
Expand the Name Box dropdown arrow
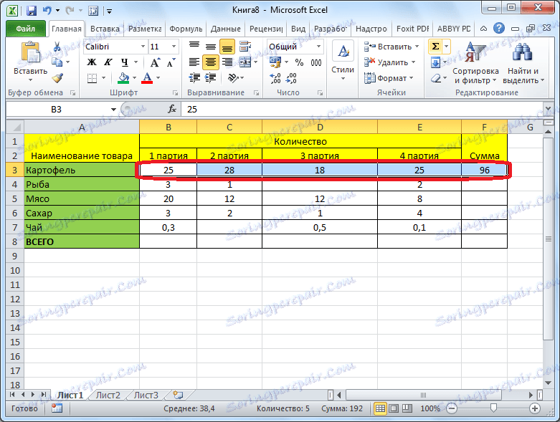[x=113, y=109]
